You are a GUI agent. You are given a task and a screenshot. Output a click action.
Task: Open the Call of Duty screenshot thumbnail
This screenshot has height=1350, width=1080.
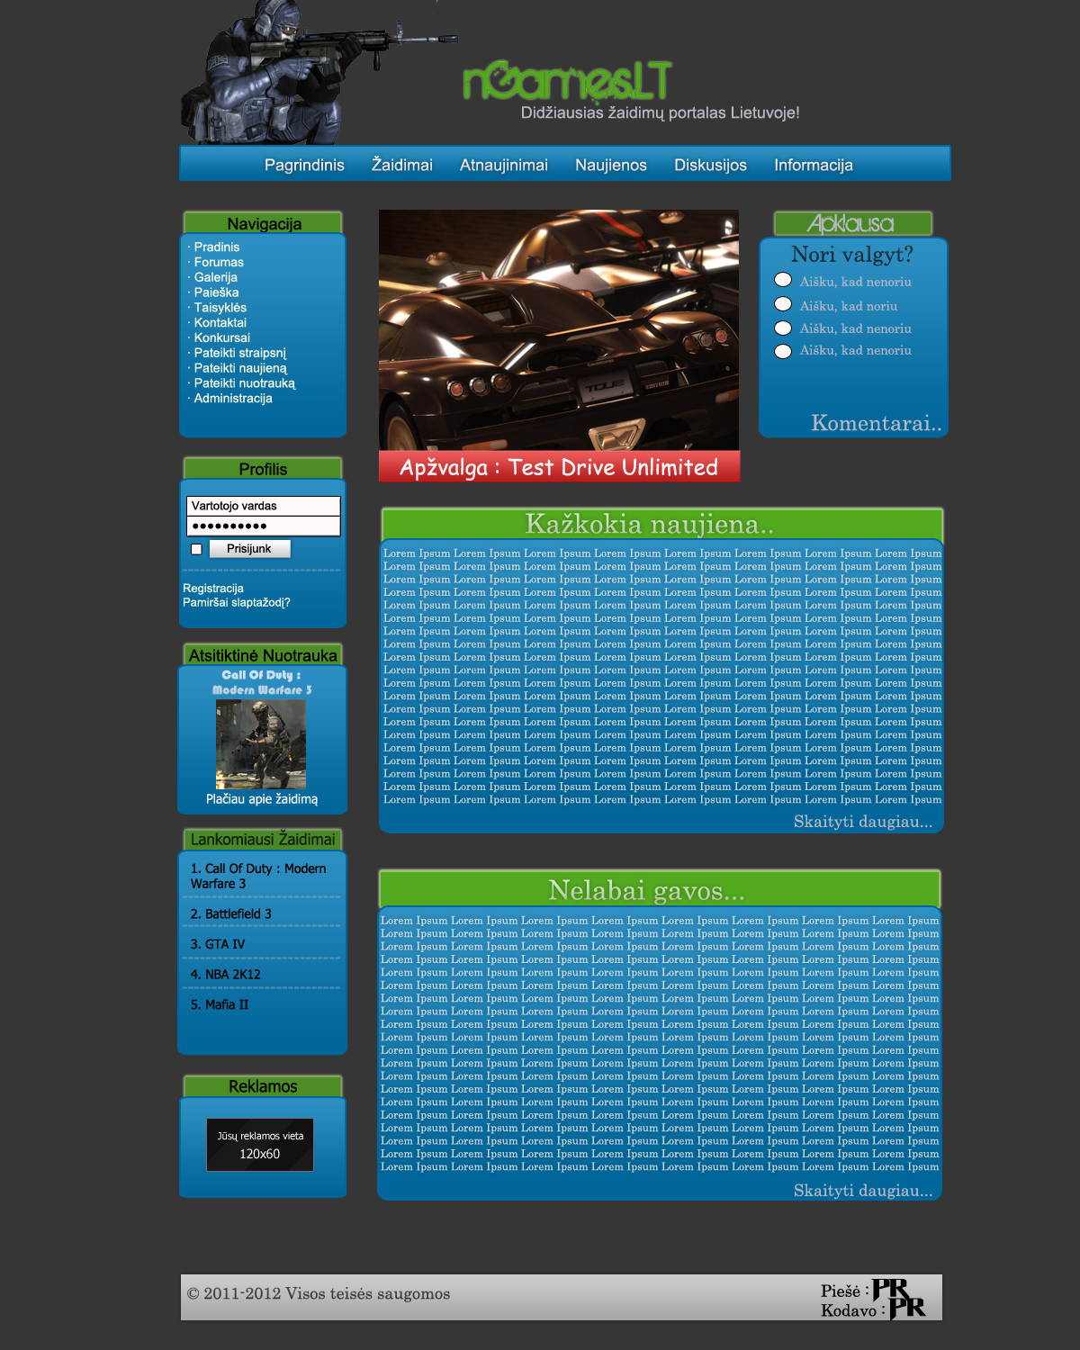(x=261, y=744)
